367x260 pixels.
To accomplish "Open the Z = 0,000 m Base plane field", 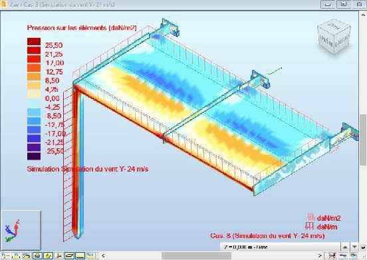I will tap(280, 247).
